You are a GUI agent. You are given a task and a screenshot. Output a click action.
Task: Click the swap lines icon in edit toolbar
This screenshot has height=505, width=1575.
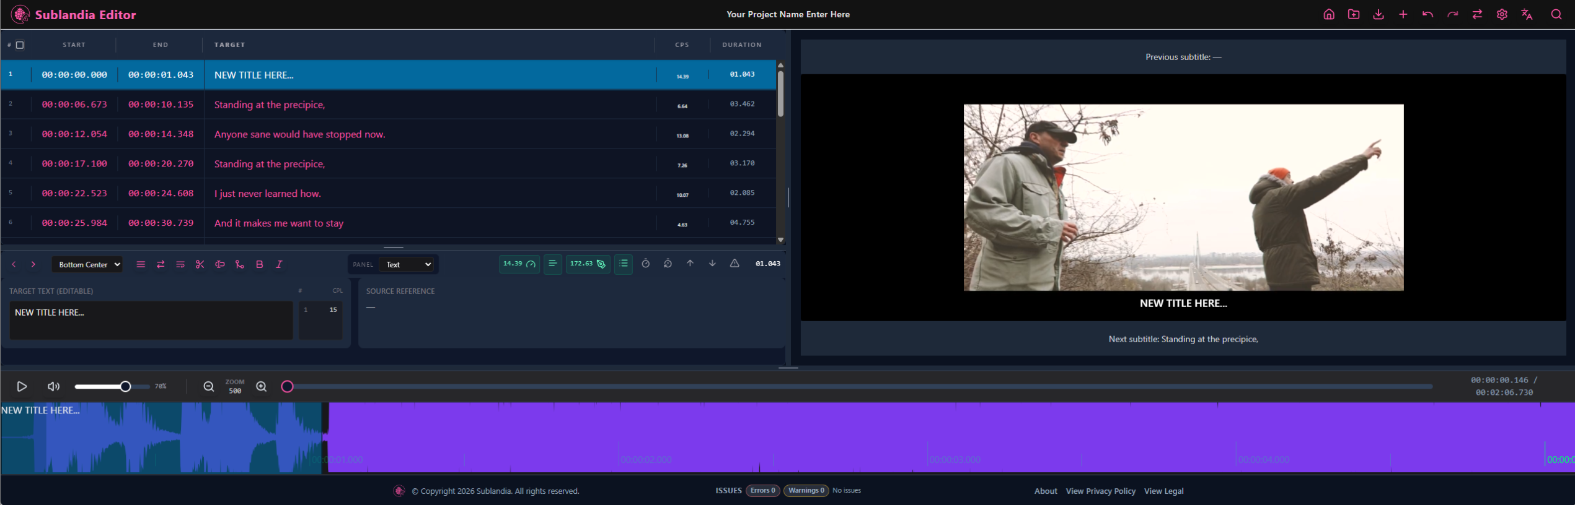[161, 264]
